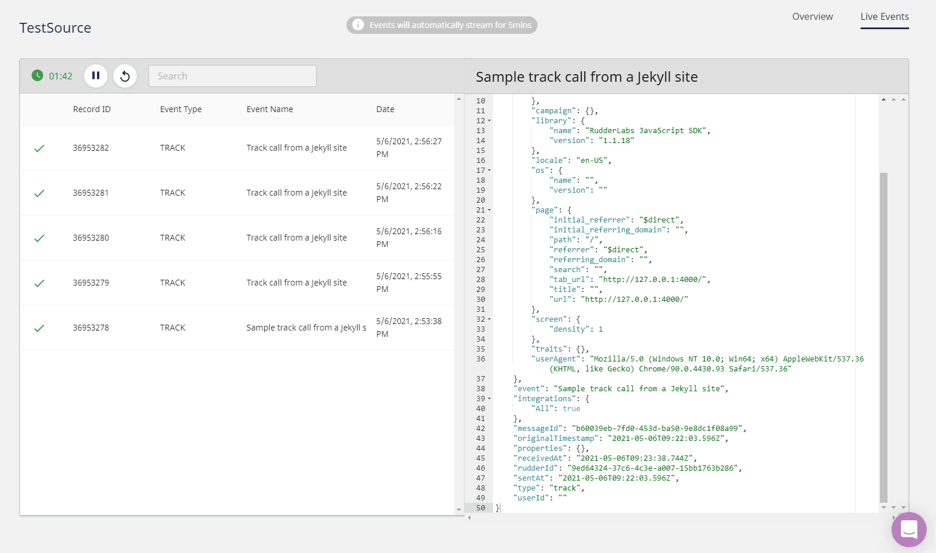The image size is (936, 553).
Task: Click the info icon in streaming notice
Action: click(x=358, y=25)
